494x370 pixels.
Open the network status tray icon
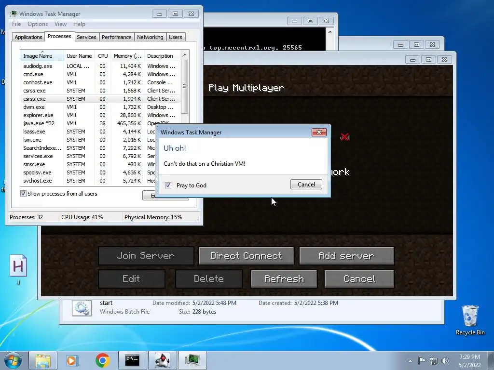pyautogui.click(x=434, y=361)
